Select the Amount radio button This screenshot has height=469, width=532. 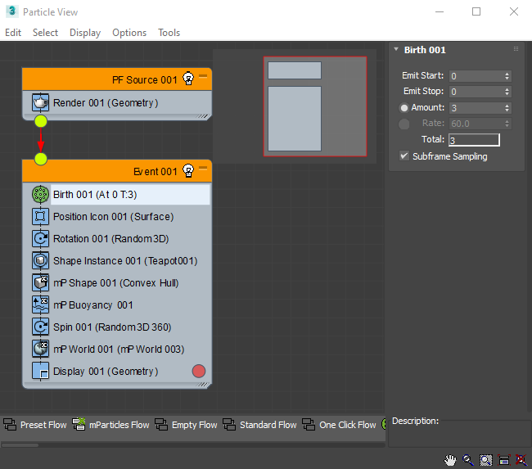pyautogui.click(x=404, y=108)
